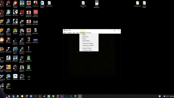Viewport: 174px width, 98px height.
Task: Select the Новая папка folder beside Word document
Action: point(49,4)
